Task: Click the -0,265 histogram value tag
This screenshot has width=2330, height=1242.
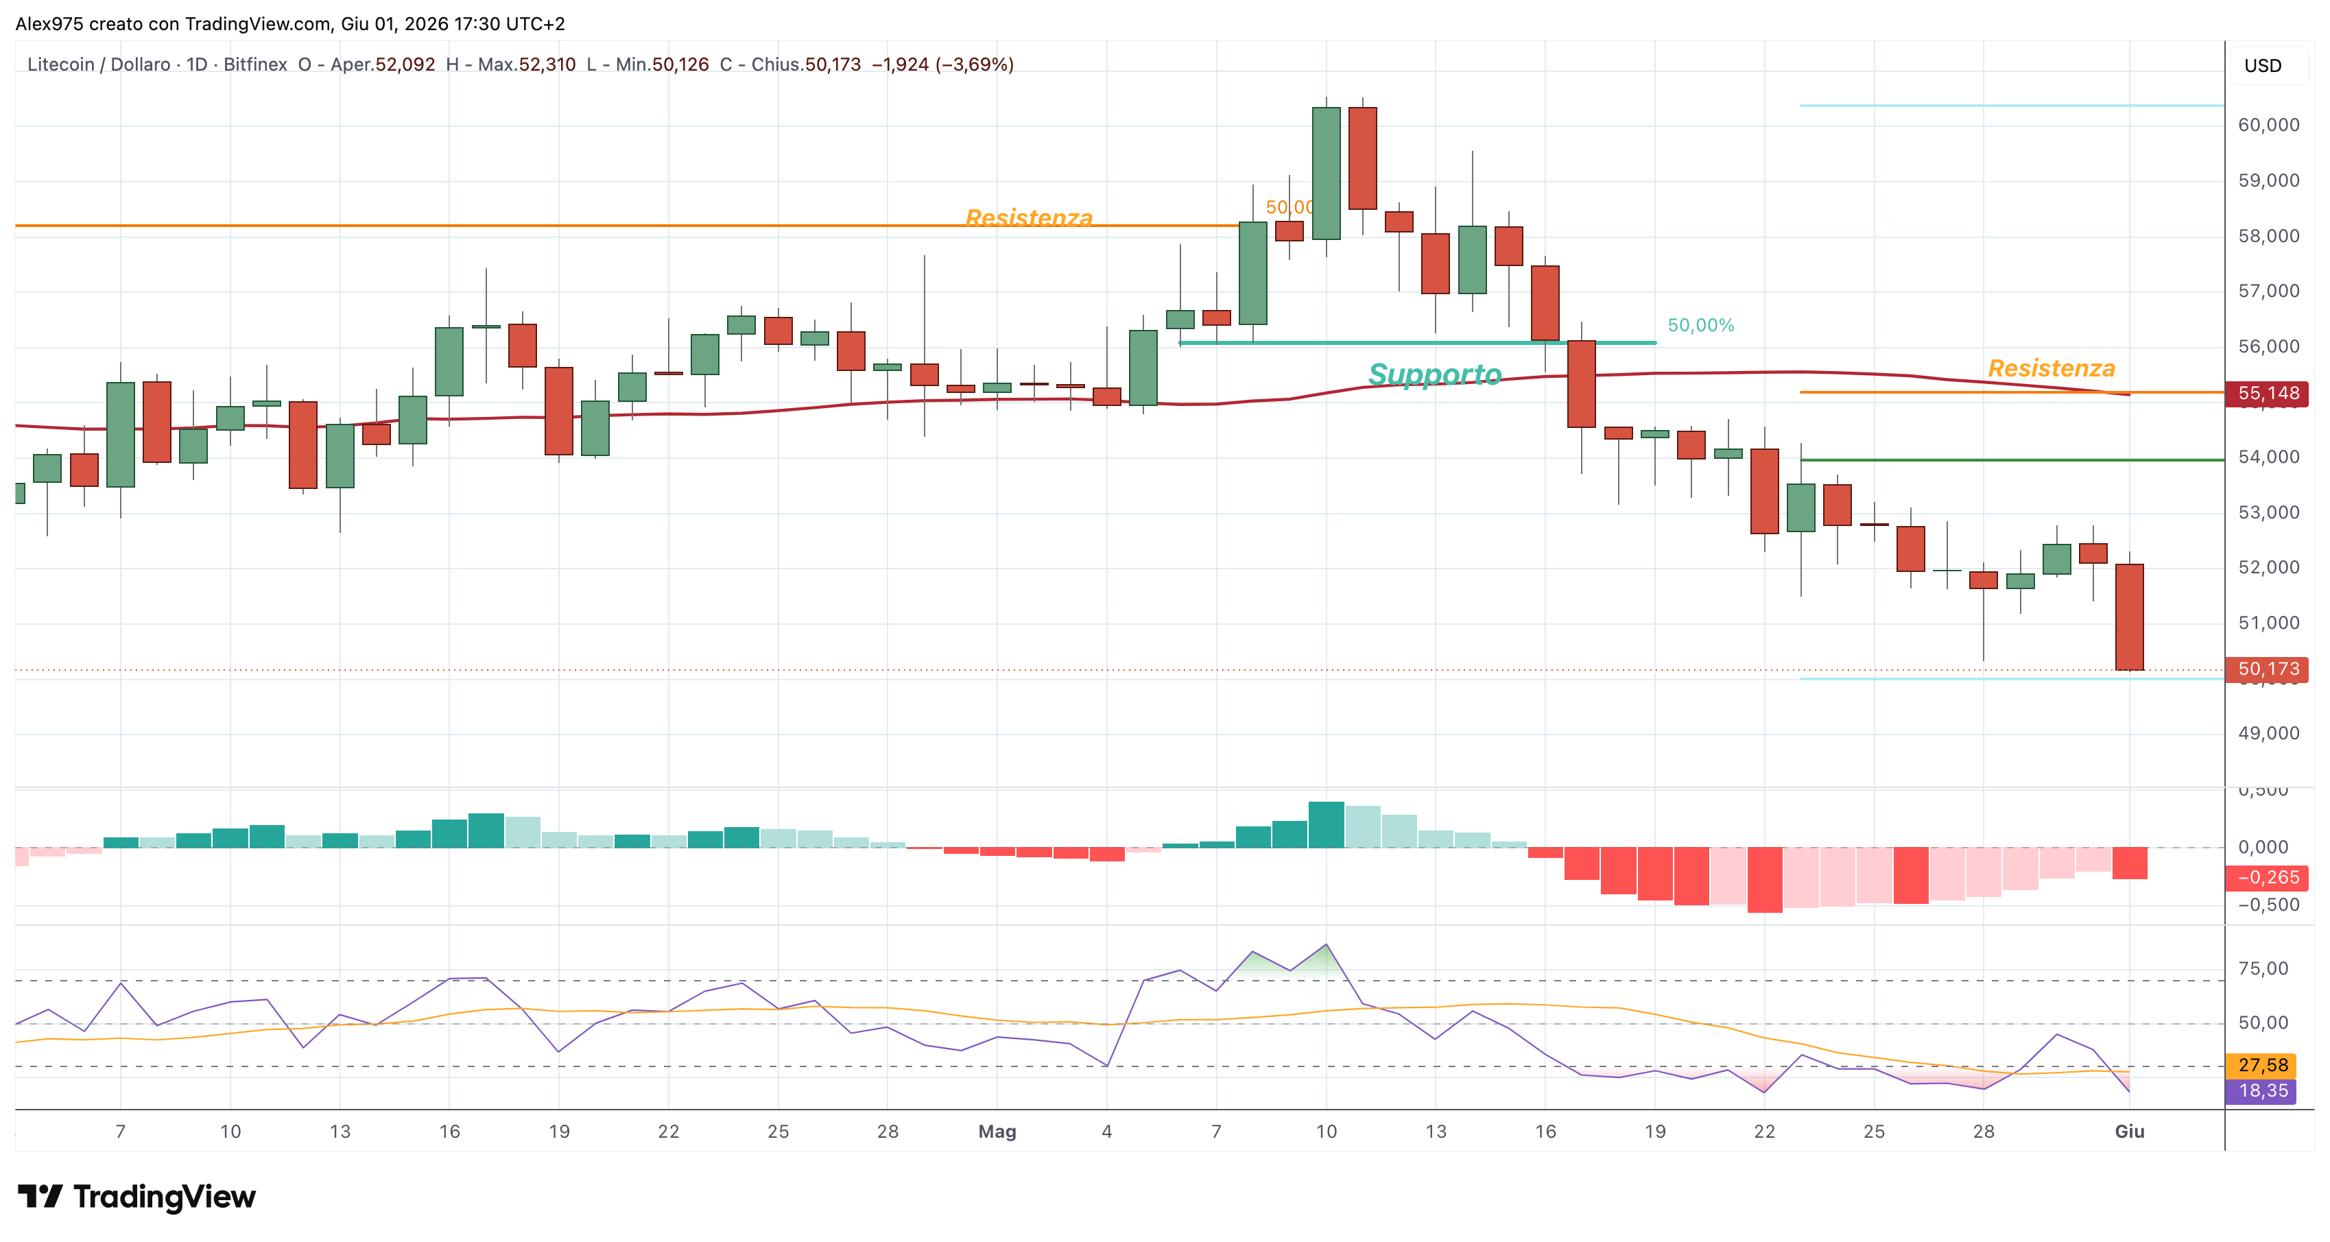Action: tap(2267, 877)
